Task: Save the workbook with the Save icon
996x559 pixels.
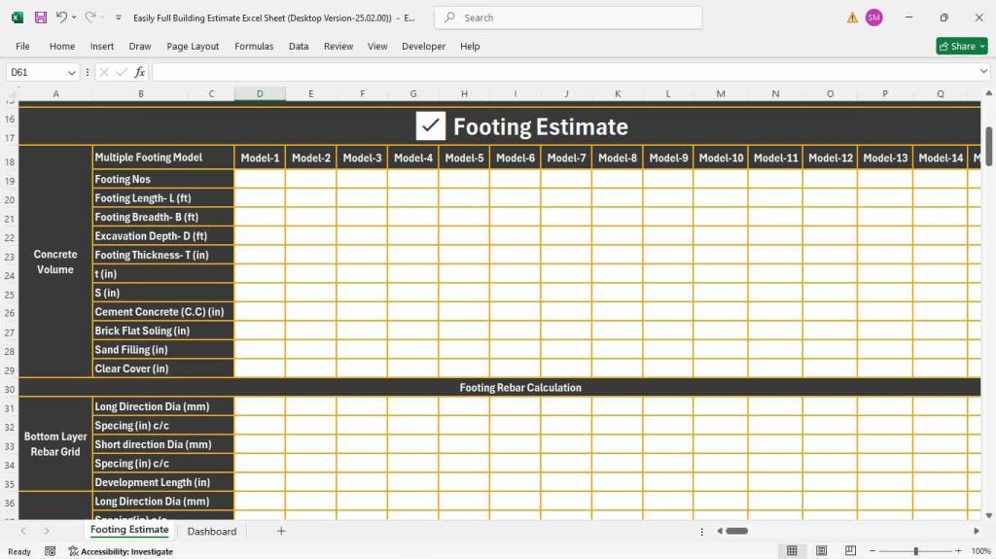Action: tap(41, 17)
